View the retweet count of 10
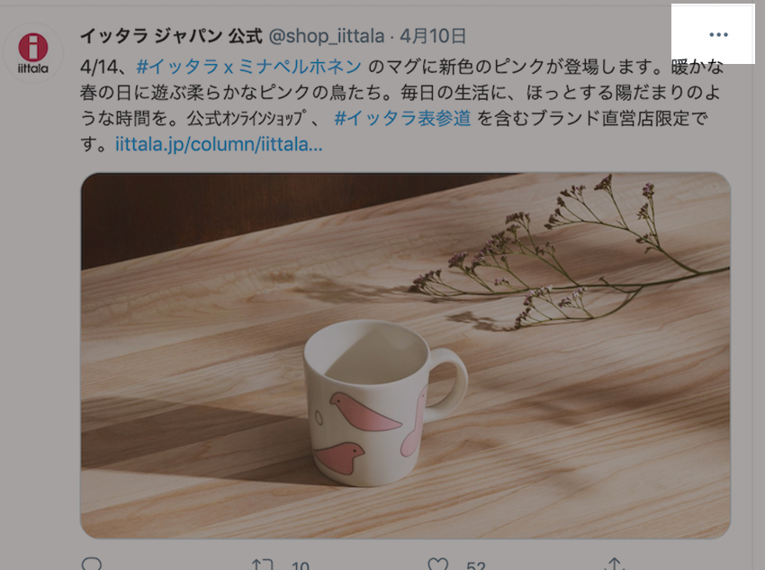This screenshot has width=765, height=570. coord(300,565)
